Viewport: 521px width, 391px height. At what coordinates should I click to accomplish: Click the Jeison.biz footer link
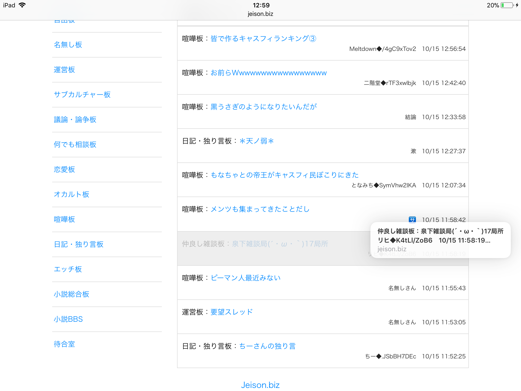coord(260,385)
